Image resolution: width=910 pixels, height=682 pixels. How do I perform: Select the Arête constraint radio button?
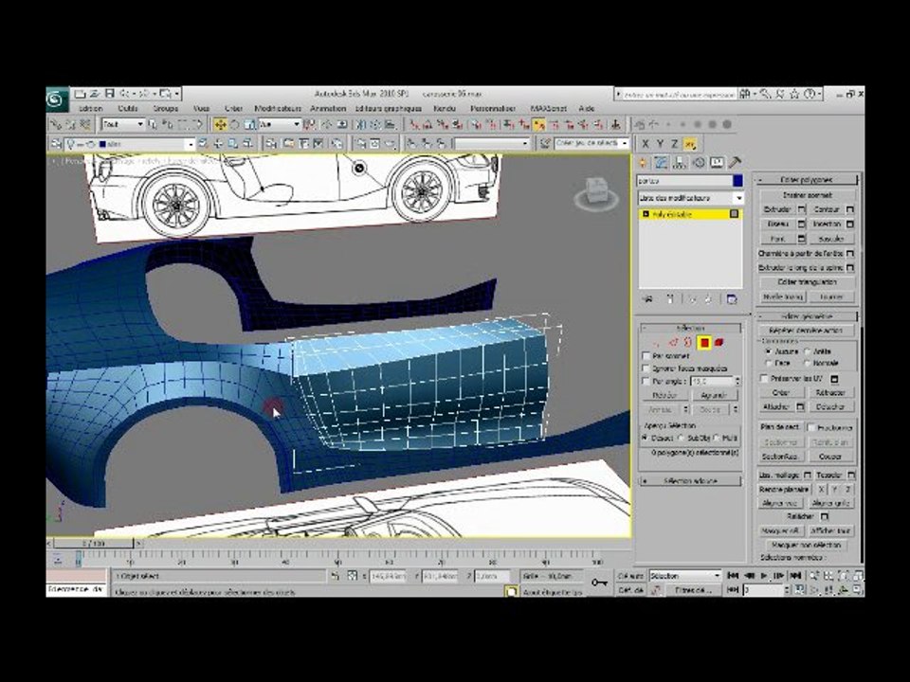808,351
